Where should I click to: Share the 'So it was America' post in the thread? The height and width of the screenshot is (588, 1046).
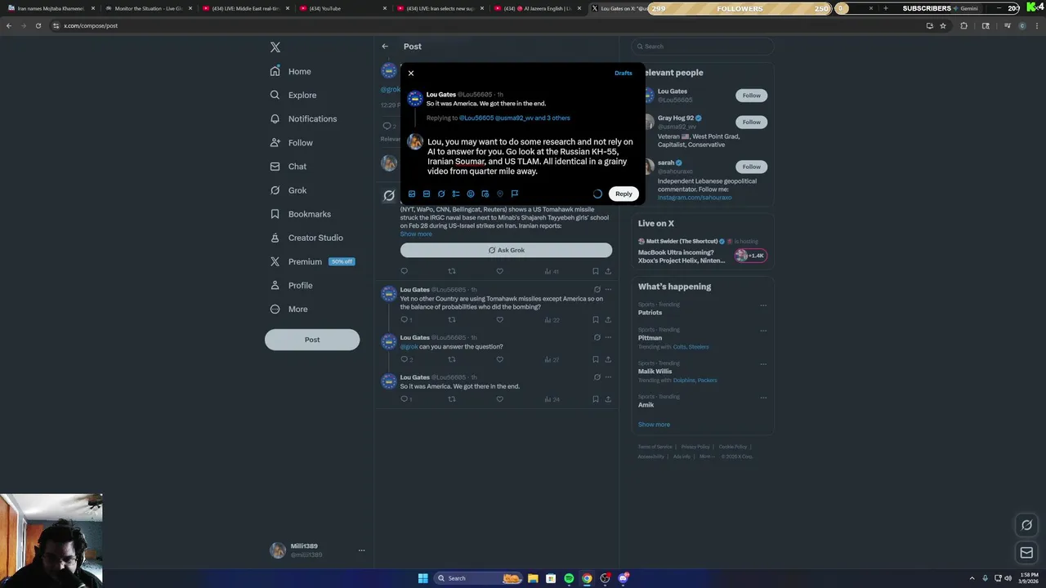pos(608,399)
